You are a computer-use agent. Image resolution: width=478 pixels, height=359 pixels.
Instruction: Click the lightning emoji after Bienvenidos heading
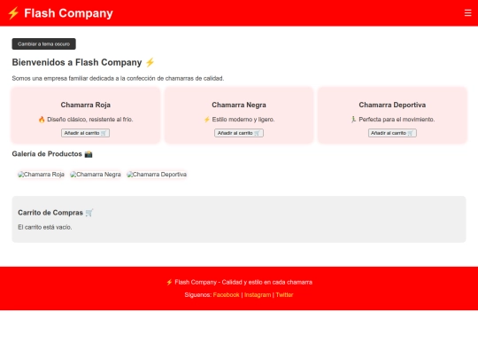150,62
